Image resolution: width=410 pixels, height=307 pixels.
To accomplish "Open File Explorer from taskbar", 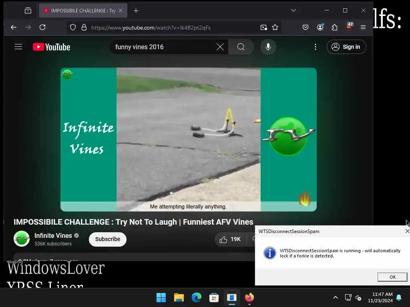I will coord(179,297).
